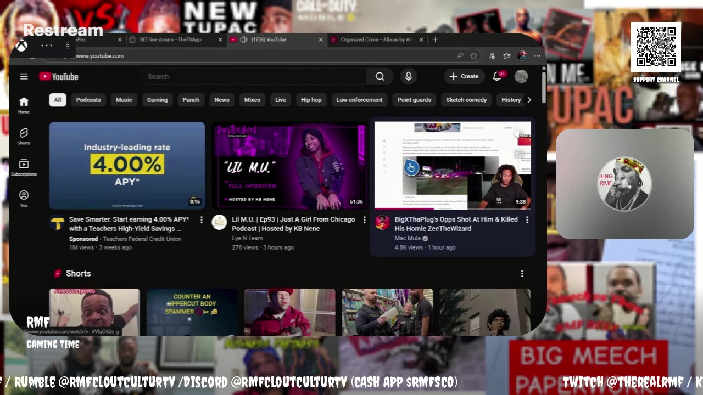Open the BigXThaPlug video thumbnail
This screenshot has height=395, width=703.
coord(453,166)
